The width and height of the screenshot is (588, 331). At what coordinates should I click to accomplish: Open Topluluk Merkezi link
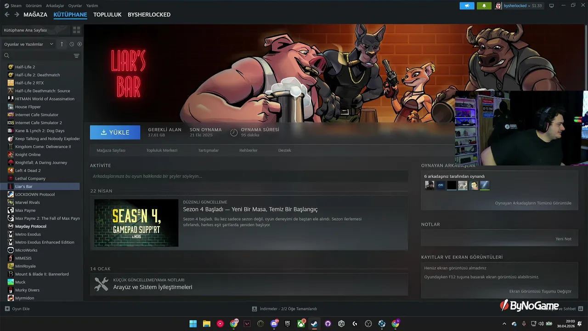[162, 150]
